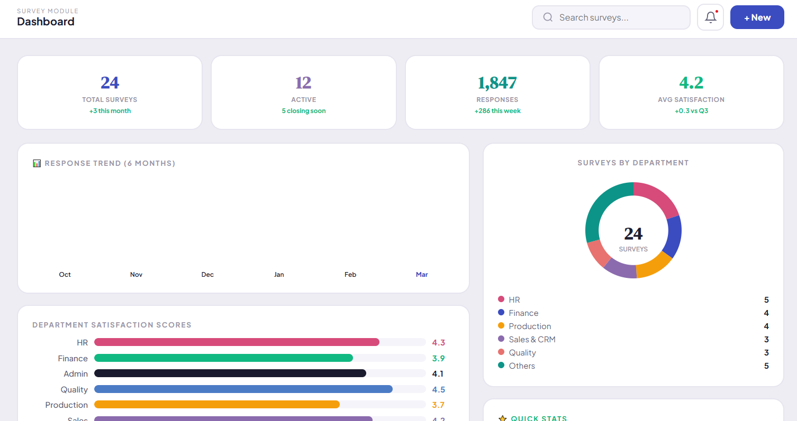Click the 'Quick Stats' heading
Viewport: 797px width, 421px height.
(539, 418)
